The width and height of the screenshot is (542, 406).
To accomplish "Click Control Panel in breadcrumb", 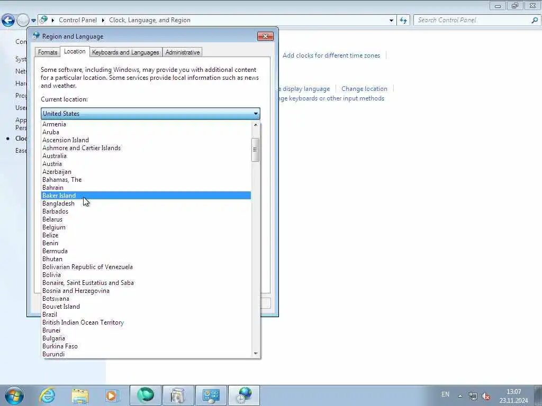I will click(78, 20).
